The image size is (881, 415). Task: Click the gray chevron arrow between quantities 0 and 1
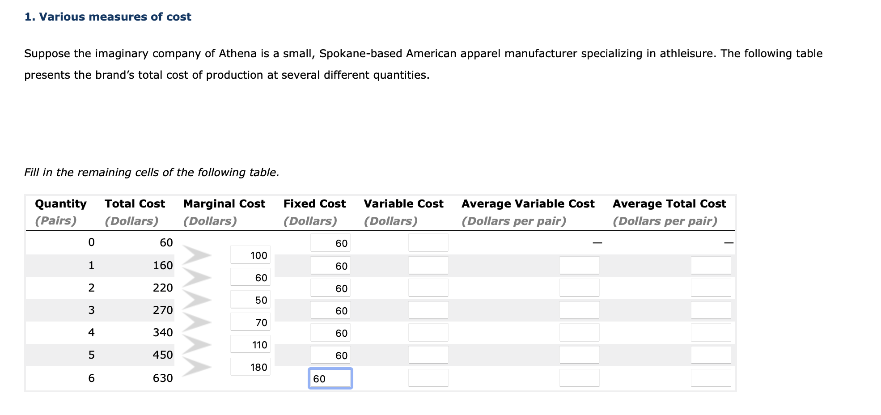[197, 254]
